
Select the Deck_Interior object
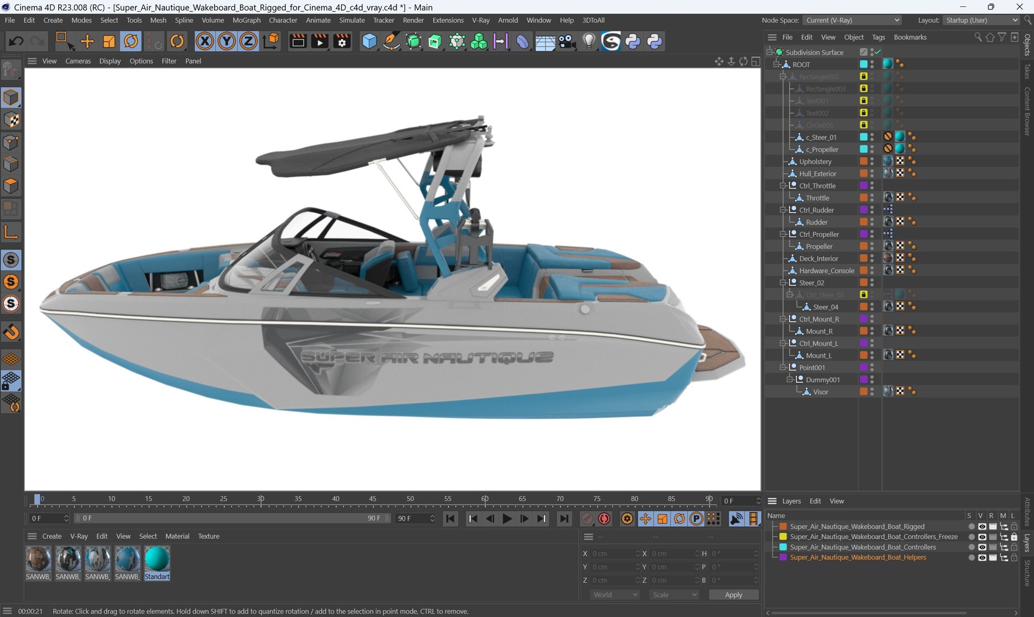819,258
